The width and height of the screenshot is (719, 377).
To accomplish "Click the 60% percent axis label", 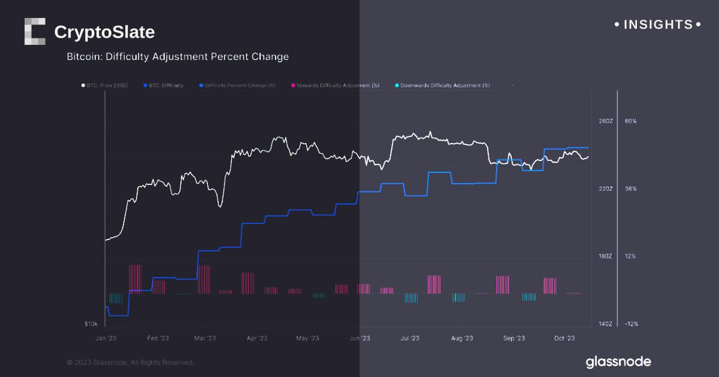I will coord(630,121).
